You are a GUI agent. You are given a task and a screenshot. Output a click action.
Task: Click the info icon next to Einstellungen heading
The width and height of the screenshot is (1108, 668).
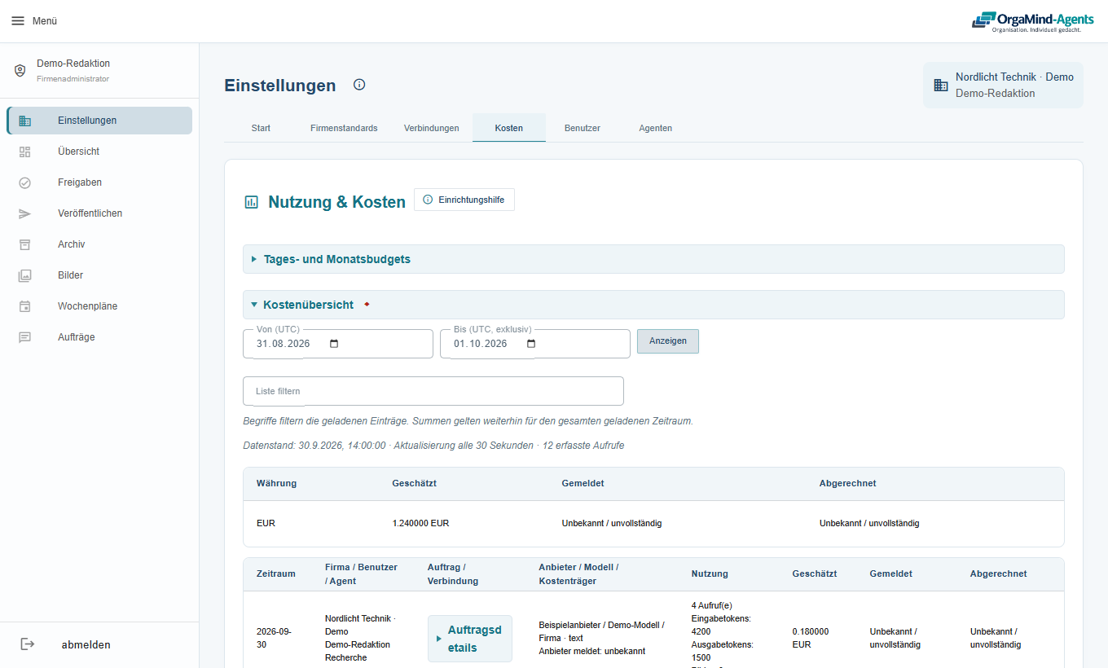359,85
